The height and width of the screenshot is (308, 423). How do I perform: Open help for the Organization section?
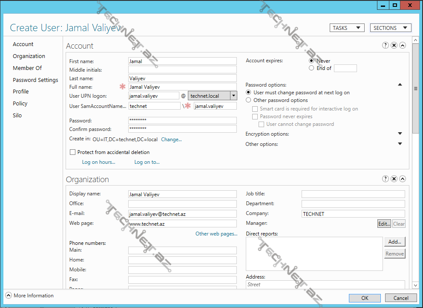(x=386, y=179)
